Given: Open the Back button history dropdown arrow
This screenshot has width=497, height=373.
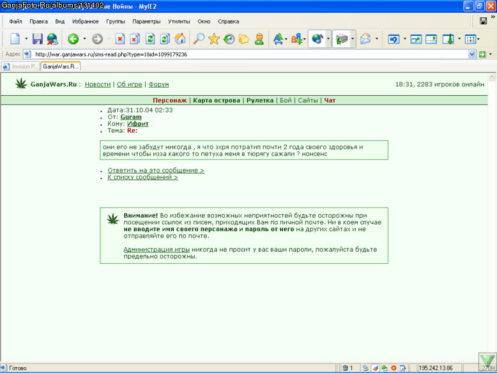Looking at the screenshot, I should point(84,39).
